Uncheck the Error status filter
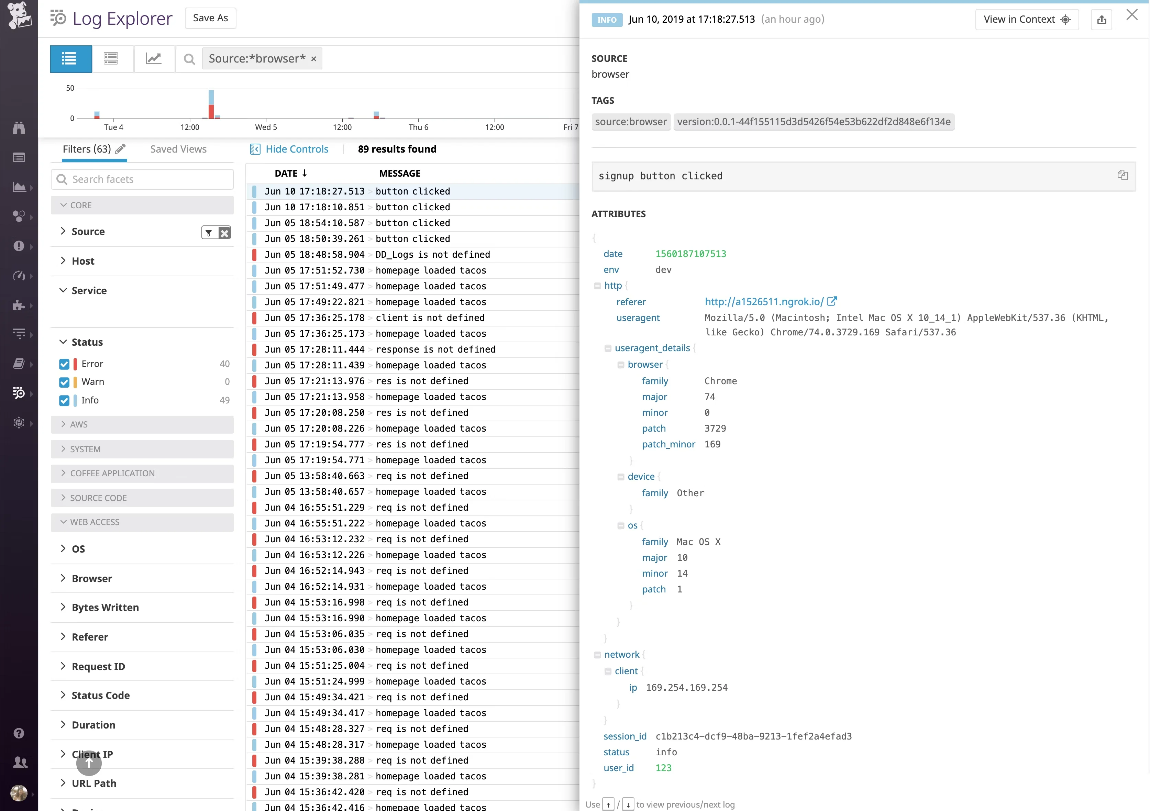This screenshot has width=1150, height=811. [x=65, y=364]
